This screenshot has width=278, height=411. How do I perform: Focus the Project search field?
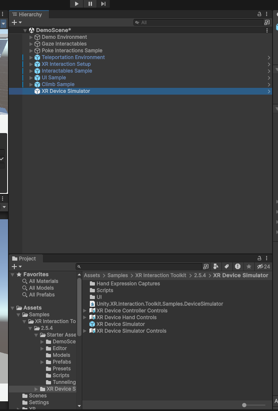[139, 267]
